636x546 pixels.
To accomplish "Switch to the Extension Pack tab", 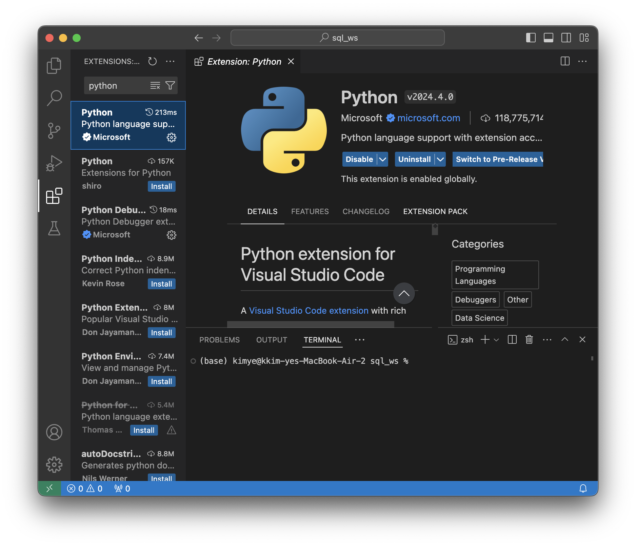I will coord(435,211).
